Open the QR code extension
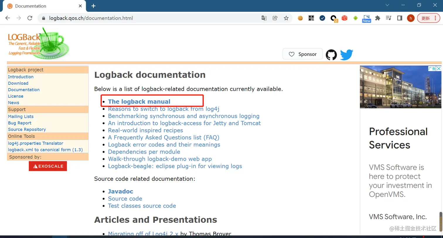The width and height of the screenshot is (443, 238). (311, 18)
